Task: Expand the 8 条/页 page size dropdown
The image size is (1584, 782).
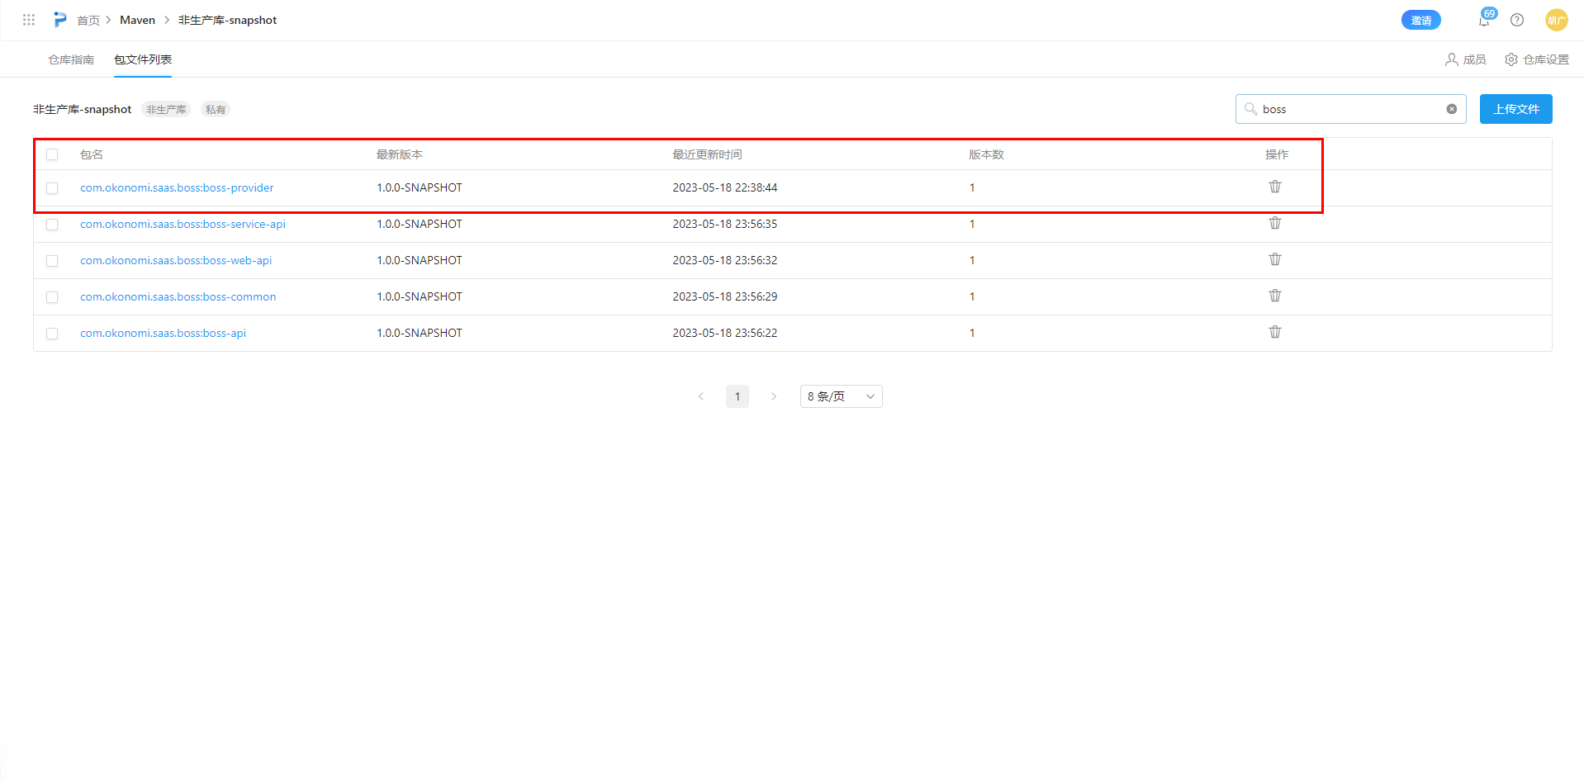Action: (841, 396)
